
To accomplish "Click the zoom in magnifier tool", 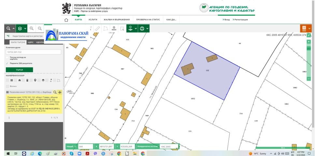I will pyautogui.click(x=32, y=29).
